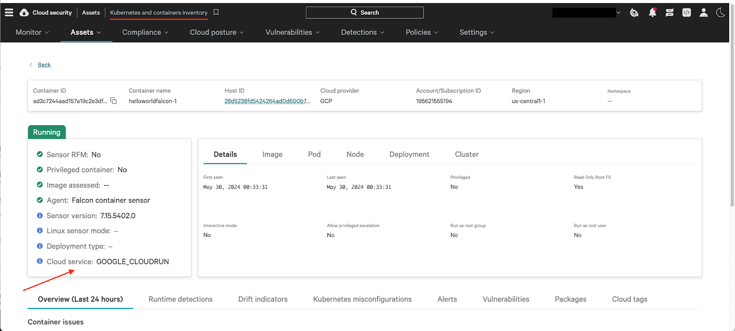The image size is (735, 331).
Task: Open the hamburger main menu
Action: point(9,12)
